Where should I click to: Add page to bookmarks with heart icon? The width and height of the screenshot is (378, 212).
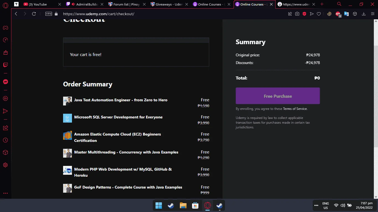pyautogui.click(x=319, y=14)
